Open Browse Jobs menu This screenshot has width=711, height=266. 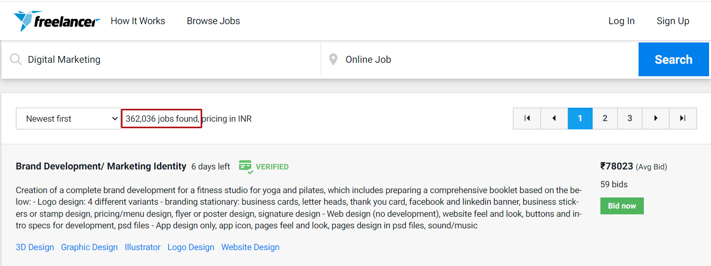(x=213, y=21)
